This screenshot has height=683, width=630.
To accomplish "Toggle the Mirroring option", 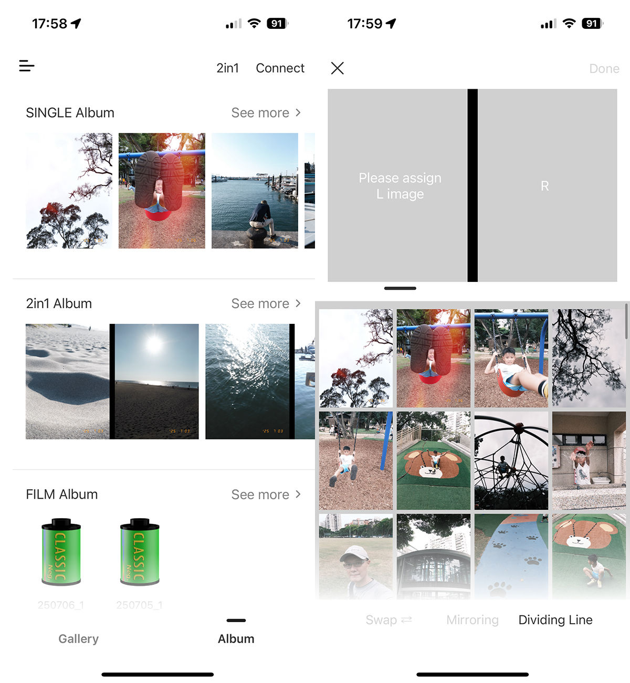I will point(472,620).
